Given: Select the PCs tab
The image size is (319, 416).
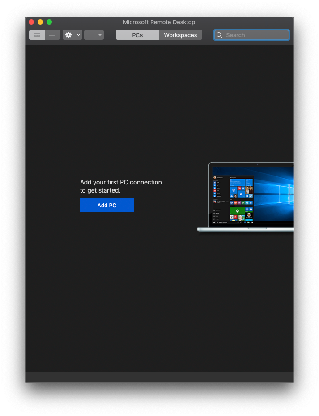Looking at the screenshot, I should (137, 35).
